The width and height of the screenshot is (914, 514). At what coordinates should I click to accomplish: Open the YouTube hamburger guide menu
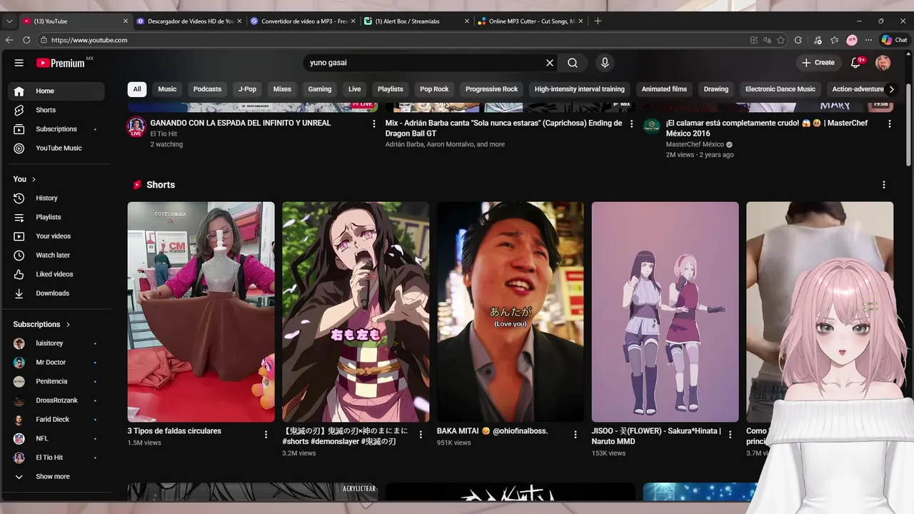(19, 63)
